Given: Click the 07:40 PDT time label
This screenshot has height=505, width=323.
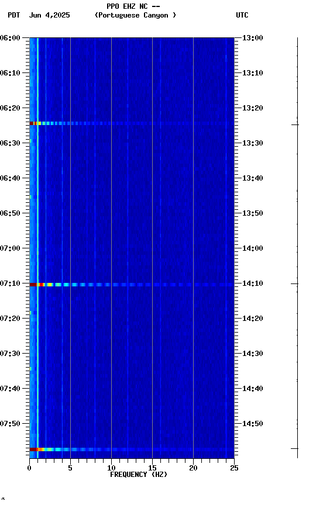Looking at the screenshot, I should point(10,389).
